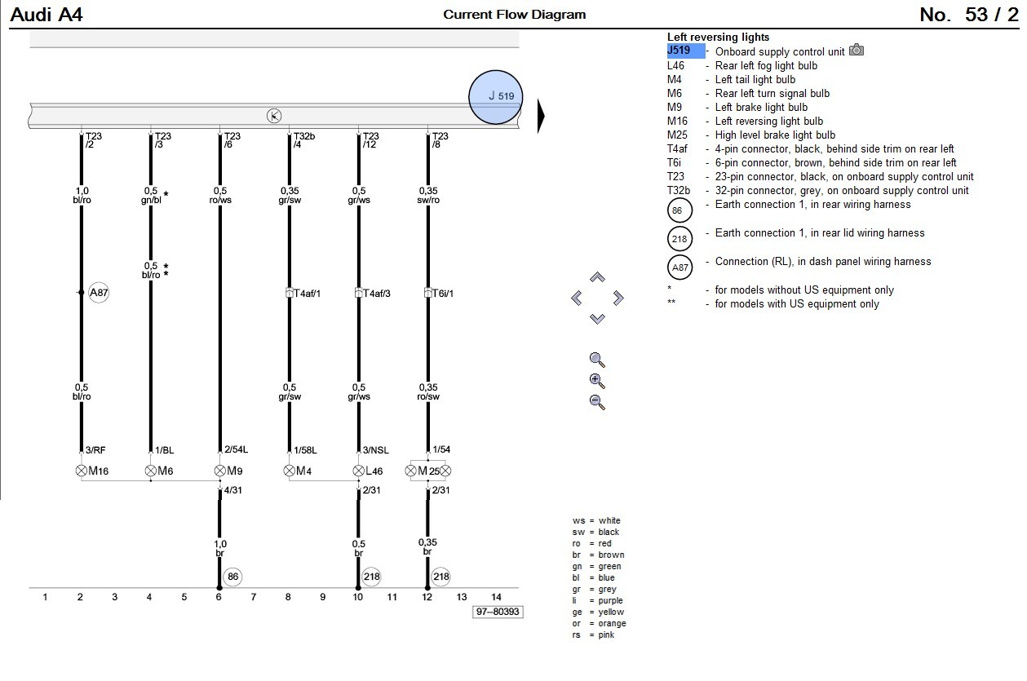Click the M9 brake light bulb symbol
The height and width of the screenshot is (681, 1027).
coord(220,471)
